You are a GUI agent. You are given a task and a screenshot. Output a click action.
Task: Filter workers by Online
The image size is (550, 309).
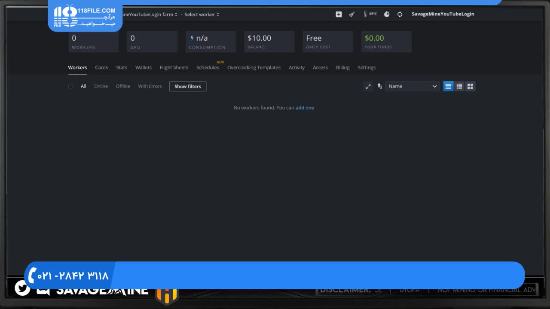101,86
